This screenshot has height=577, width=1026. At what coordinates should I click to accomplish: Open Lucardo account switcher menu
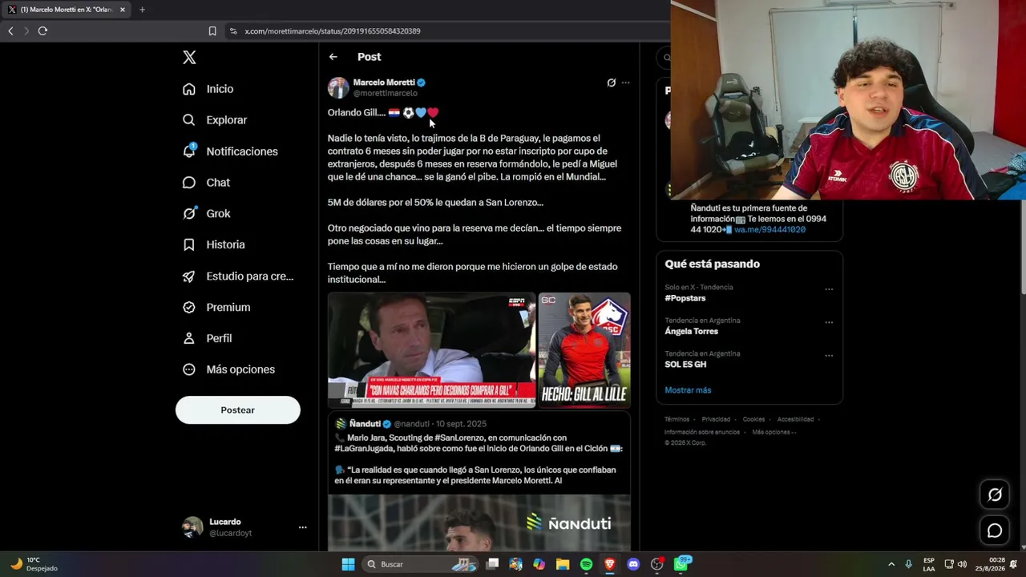302,527
